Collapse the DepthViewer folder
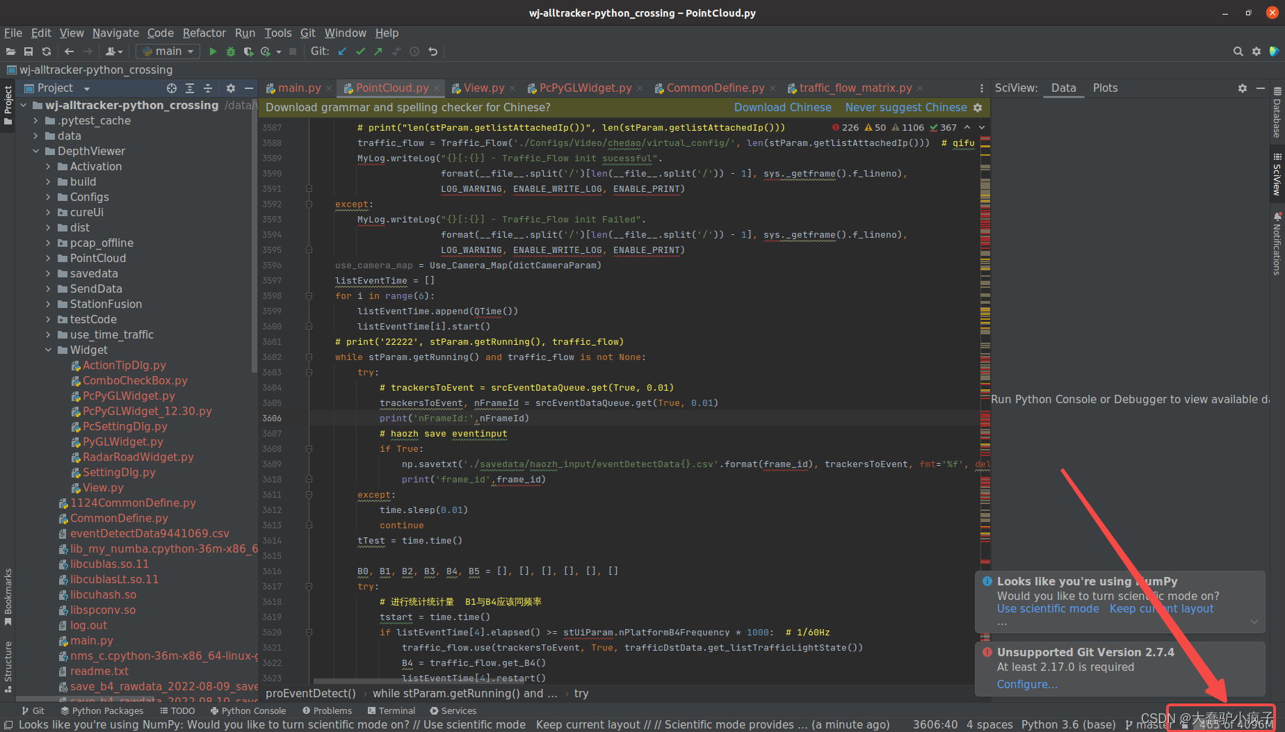This screenshot has height=732, width=1285. (x=35, y=152)
